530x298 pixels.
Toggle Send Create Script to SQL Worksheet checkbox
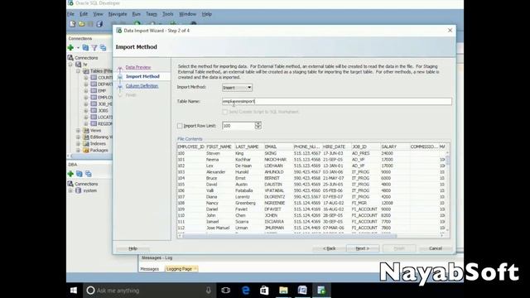tap(224, 112)
